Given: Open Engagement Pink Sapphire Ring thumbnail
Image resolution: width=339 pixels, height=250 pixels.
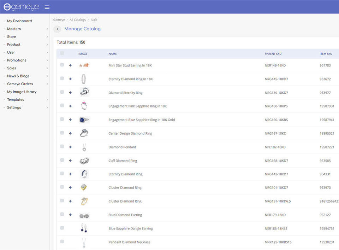Looking at the screenshot, I should (x=84, y=106).
